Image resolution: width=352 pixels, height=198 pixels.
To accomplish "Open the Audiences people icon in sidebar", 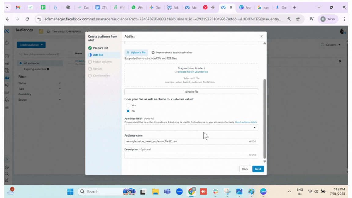I will 7,78.
